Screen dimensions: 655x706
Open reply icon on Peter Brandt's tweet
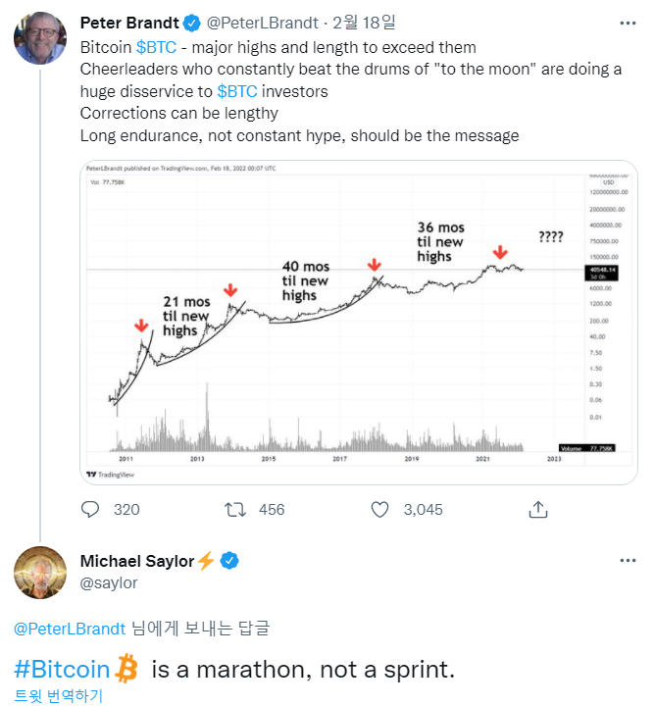click(x=90, y=509)
